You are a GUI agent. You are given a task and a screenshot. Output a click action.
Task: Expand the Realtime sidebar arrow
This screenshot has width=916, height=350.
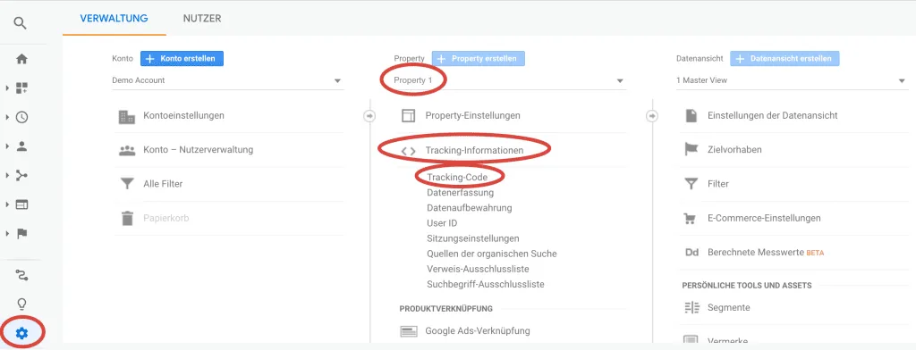pos(7,117)
